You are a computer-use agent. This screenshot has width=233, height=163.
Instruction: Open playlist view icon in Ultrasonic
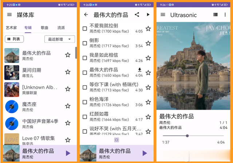(216, 15)
